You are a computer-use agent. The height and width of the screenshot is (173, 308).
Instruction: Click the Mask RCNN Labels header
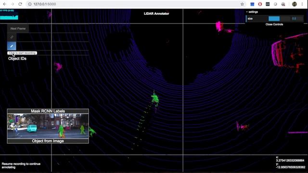tap(48, 111)
